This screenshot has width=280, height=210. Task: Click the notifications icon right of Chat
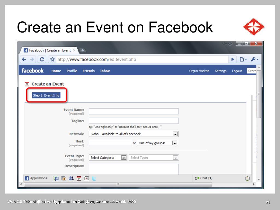(x=247, y=178)
